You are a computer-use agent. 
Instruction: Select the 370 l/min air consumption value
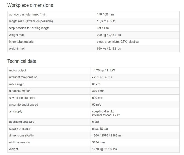coord(98,91)
